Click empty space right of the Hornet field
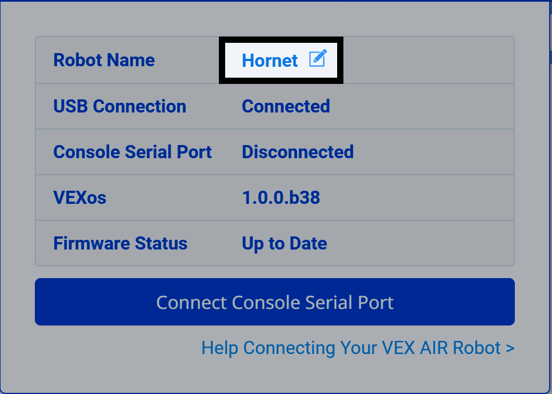The height and width of the screenshot is (394, 552). [429, 61]
